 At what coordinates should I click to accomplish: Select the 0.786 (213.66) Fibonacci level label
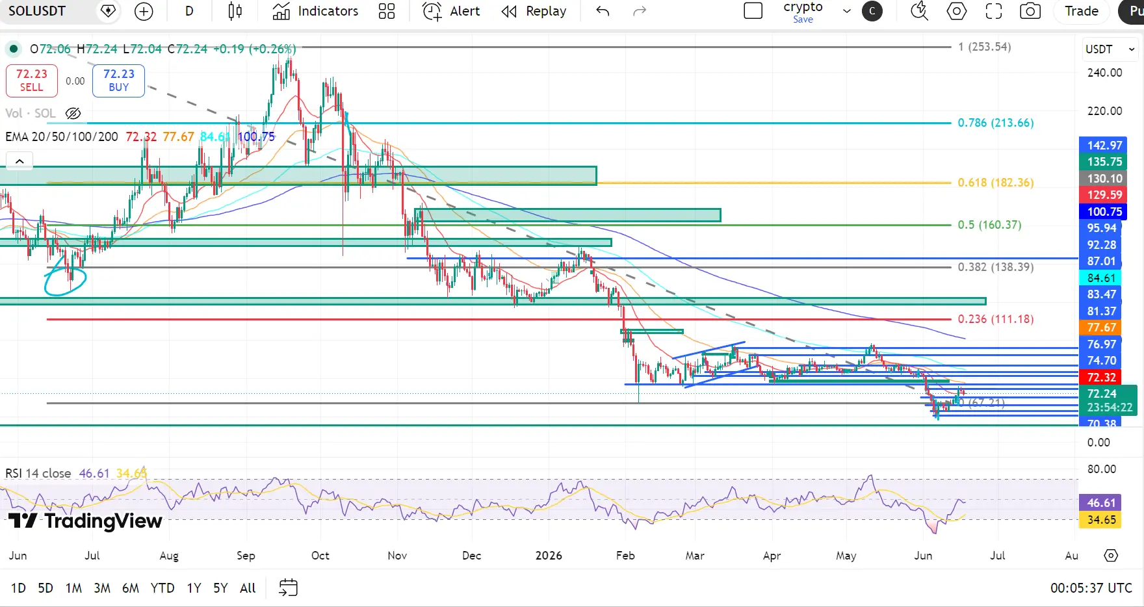(995, 123)
